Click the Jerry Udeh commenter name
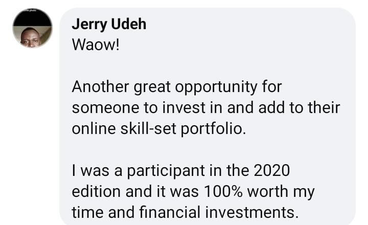 tap(109, 25)
